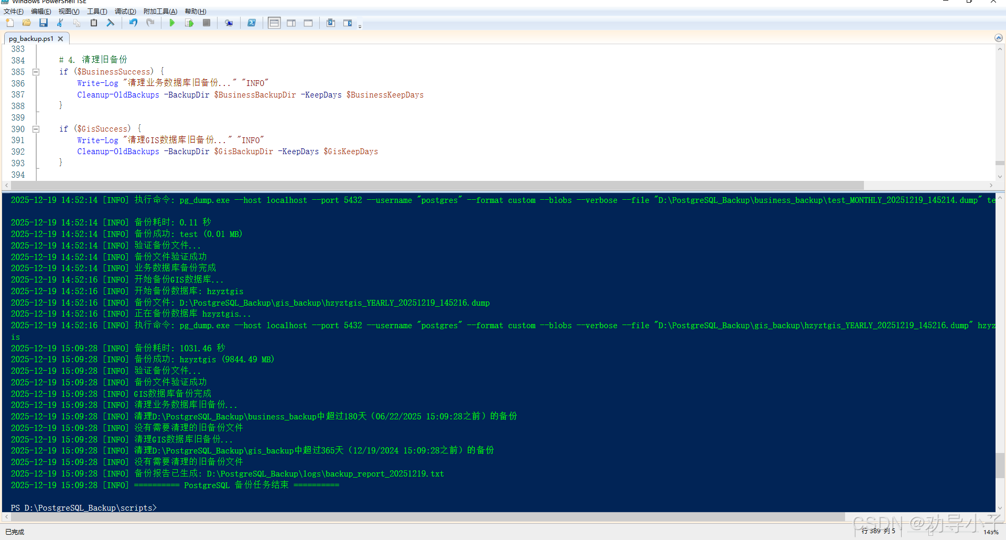The height and width of the screenshot is (540, 1006).
Task: Click the $GisBackupDir variable
Action: tap(243, 152)
